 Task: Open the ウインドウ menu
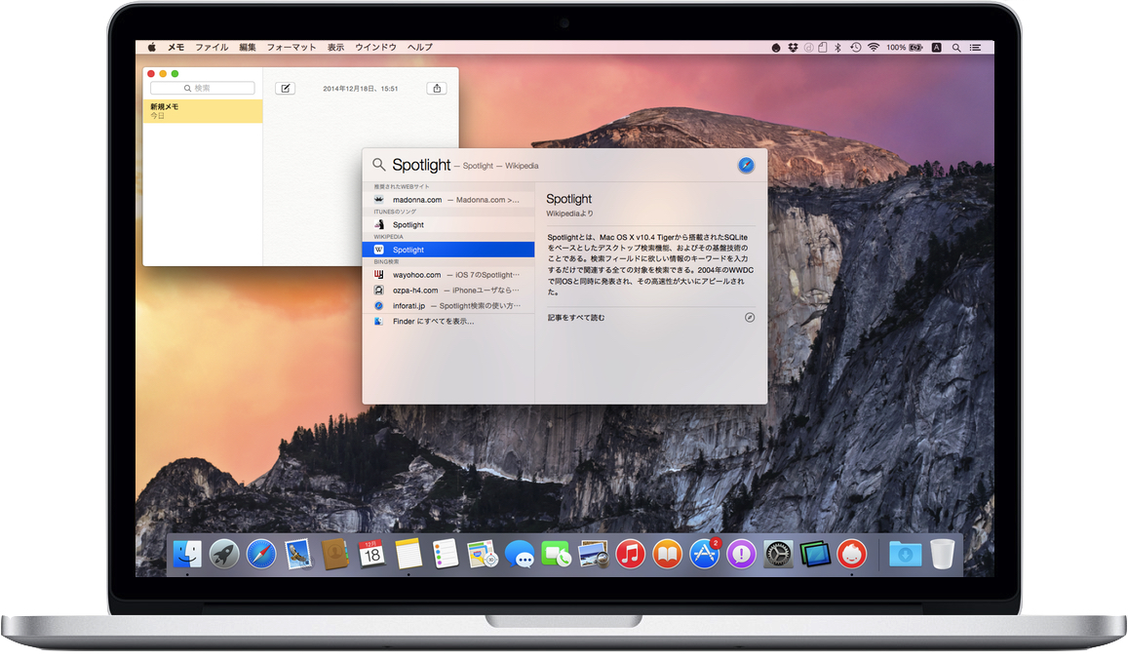tap(375, 48)
